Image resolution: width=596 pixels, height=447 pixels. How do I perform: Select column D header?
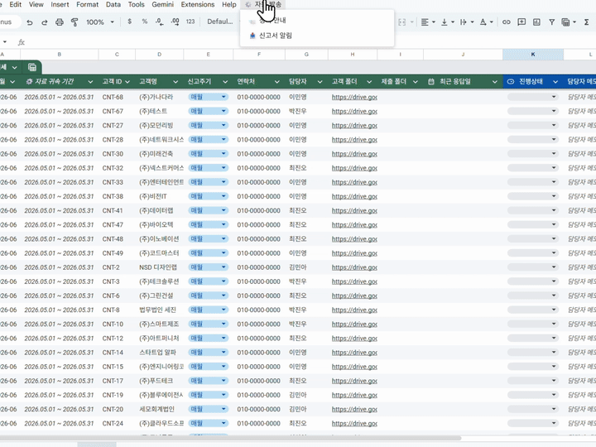[x=159, y=55]
